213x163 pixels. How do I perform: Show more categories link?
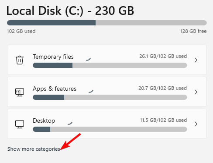tap(34, 149)
